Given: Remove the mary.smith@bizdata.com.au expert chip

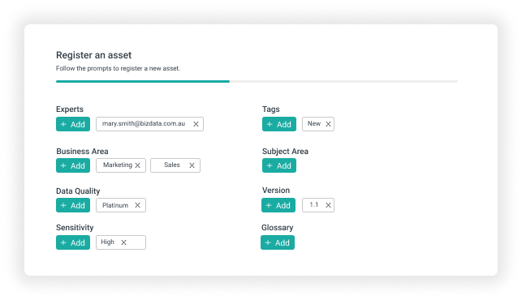Looking at the screenshot, I should tap(196, 124).
